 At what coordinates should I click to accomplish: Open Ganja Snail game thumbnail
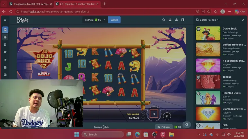[x=208, y=33]
